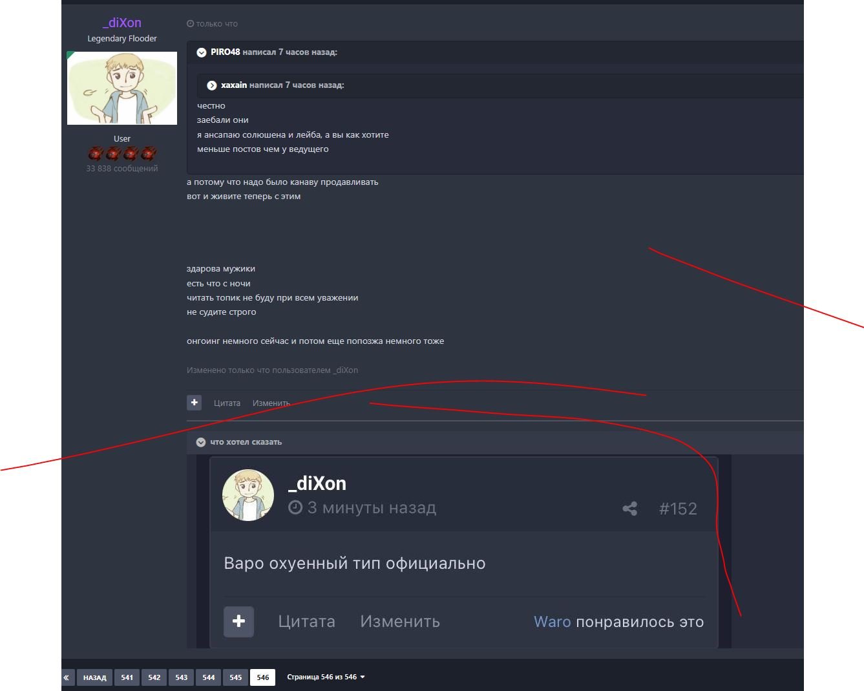Click 'Цитата' to quote the post
864x691 pixels.
point(227,403)
